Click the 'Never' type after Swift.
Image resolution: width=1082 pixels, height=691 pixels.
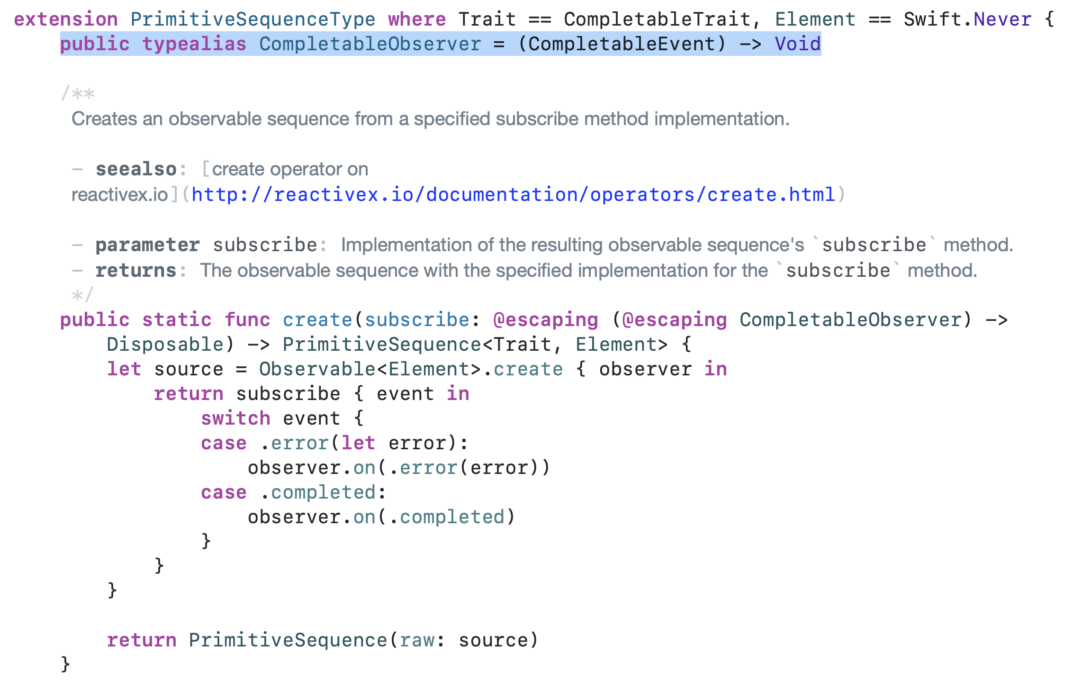pos(1002,19)
